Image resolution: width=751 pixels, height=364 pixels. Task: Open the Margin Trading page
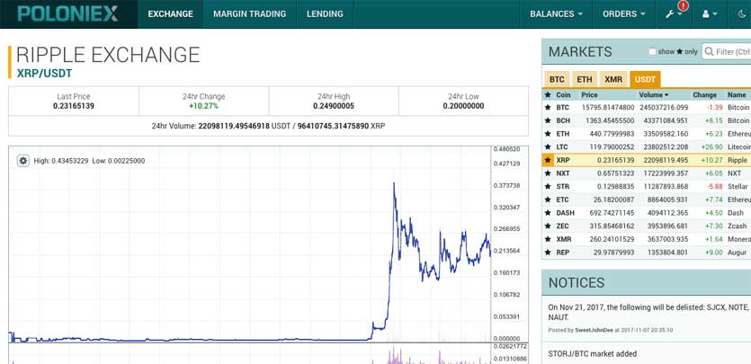pos(250,14)
